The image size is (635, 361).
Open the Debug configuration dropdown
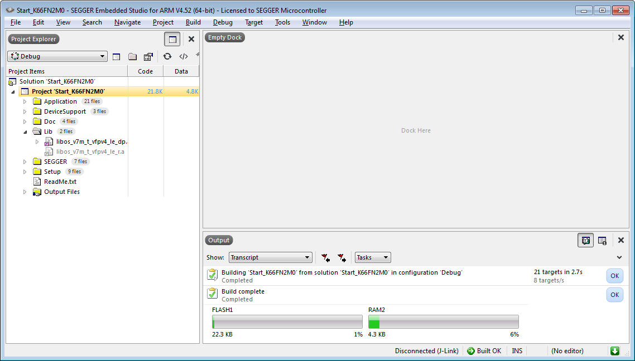(57, 56)
